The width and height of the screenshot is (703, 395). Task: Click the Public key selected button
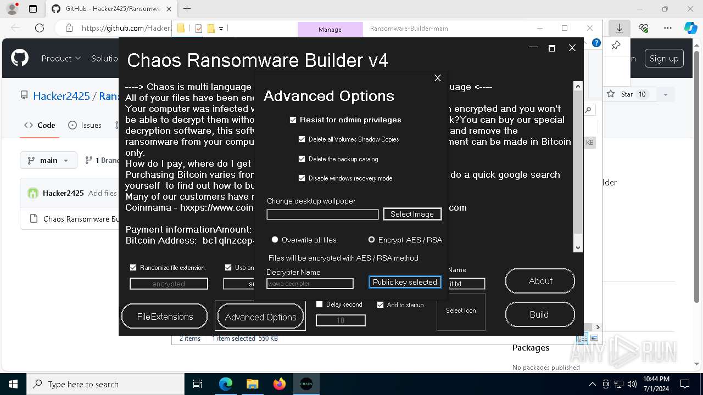(x=405, y=282)
